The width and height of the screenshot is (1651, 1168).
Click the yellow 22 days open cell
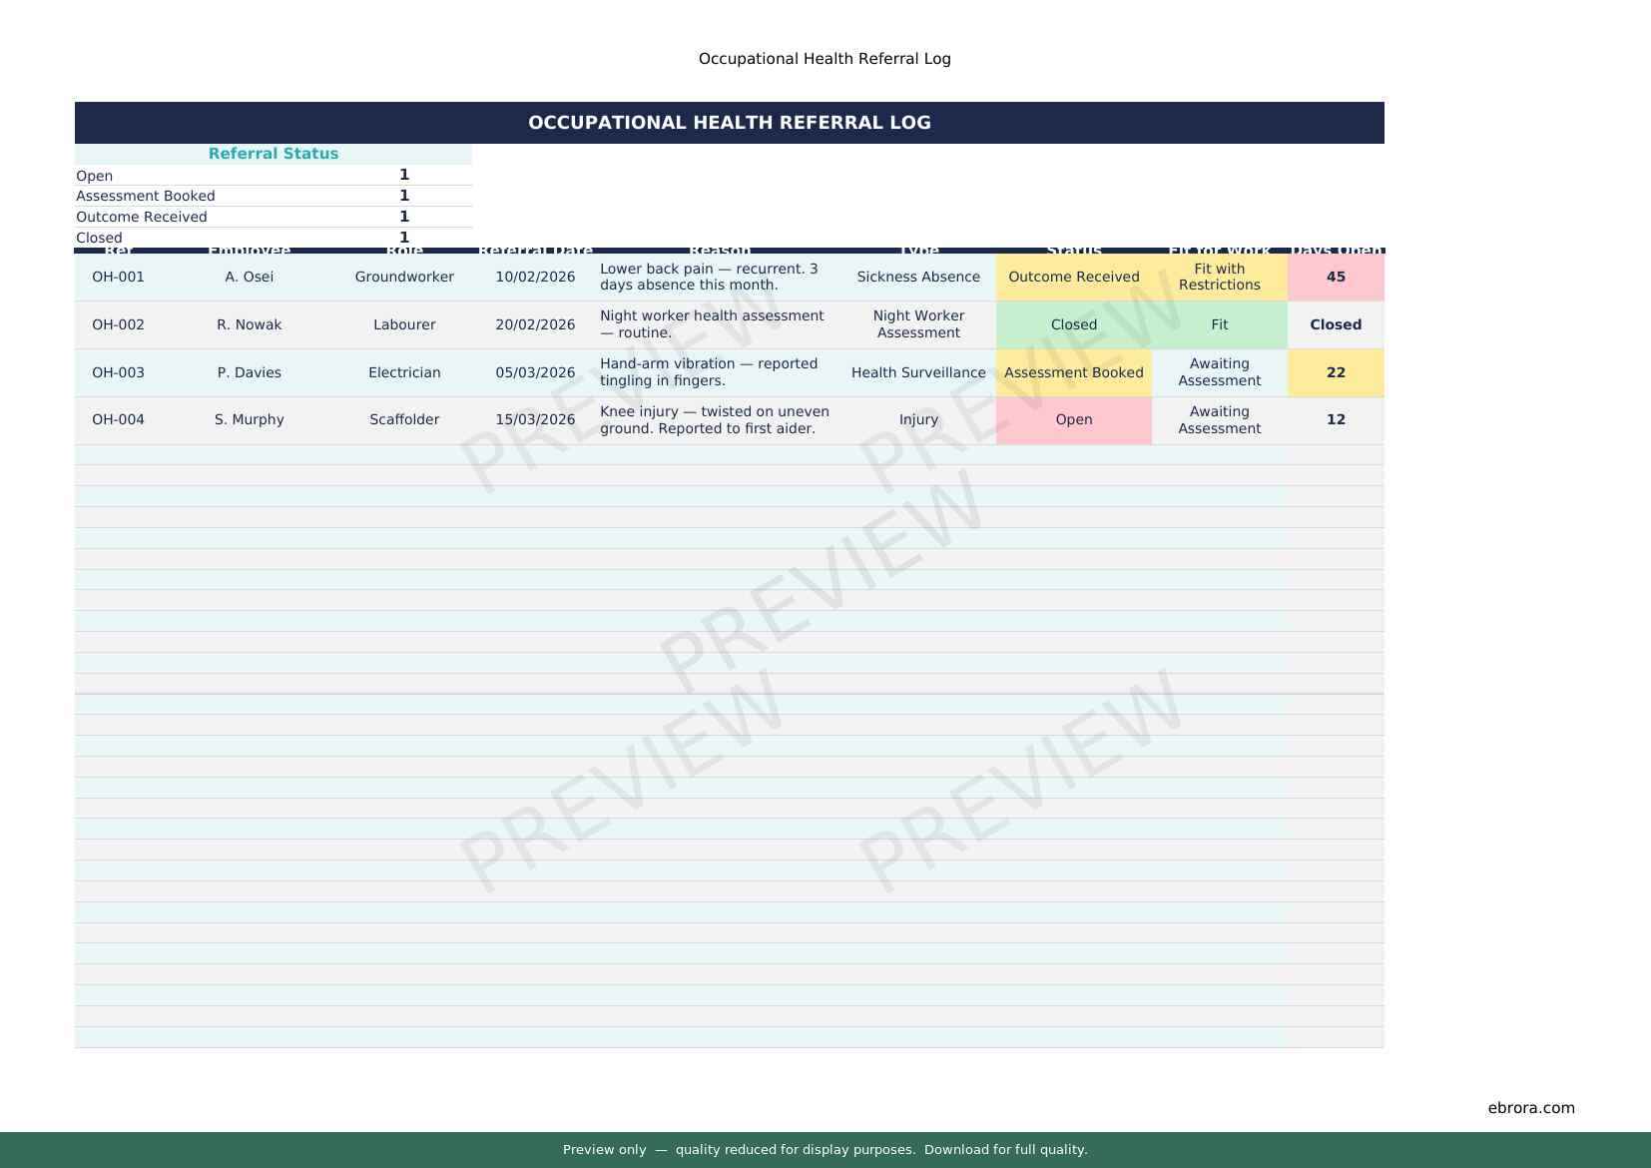pos(1335,372)
